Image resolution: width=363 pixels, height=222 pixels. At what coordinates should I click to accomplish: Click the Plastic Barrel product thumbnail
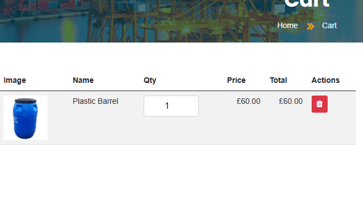pyautogui.click(x=25, y=118)
